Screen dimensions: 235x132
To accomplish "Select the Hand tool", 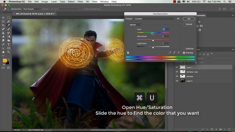I will point(3,52).
